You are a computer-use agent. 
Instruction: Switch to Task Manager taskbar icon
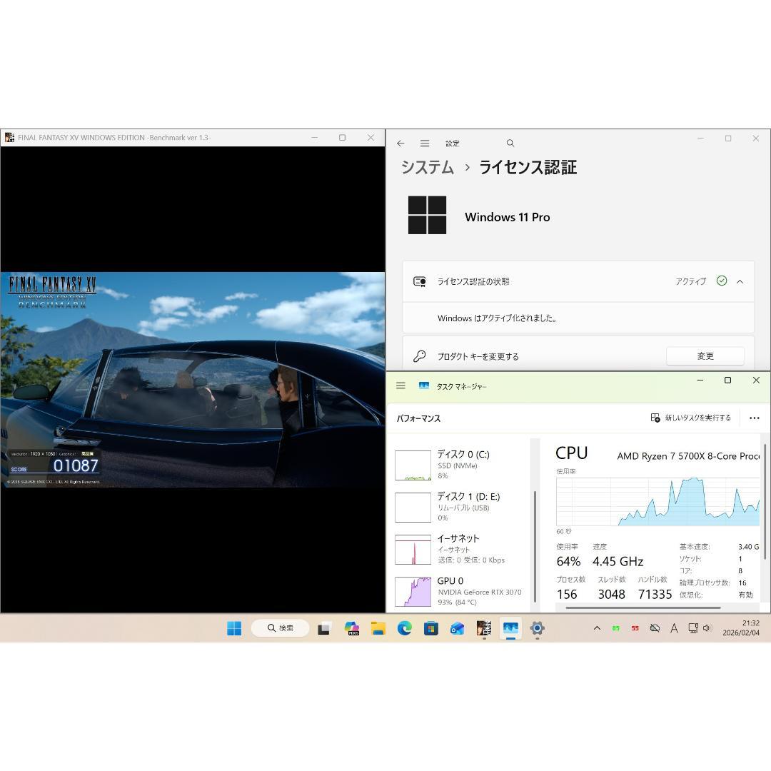(x=510, y=628)
